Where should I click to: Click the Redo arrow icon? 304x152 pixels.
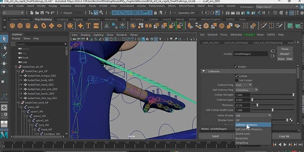pos(52,13)
